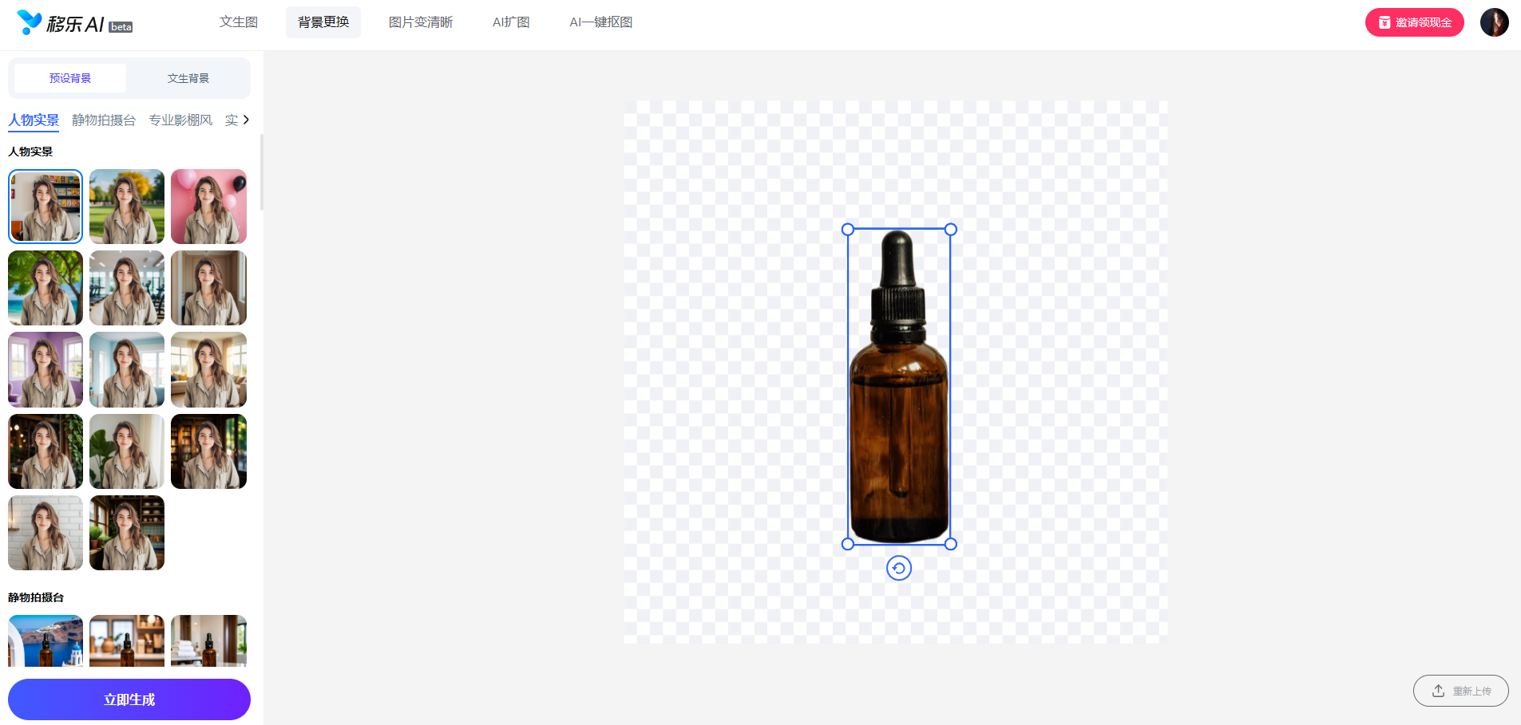Select the bottom-left resize handle of bottle
This screenshot has height=725, width=1521.
tap(848, 544)
